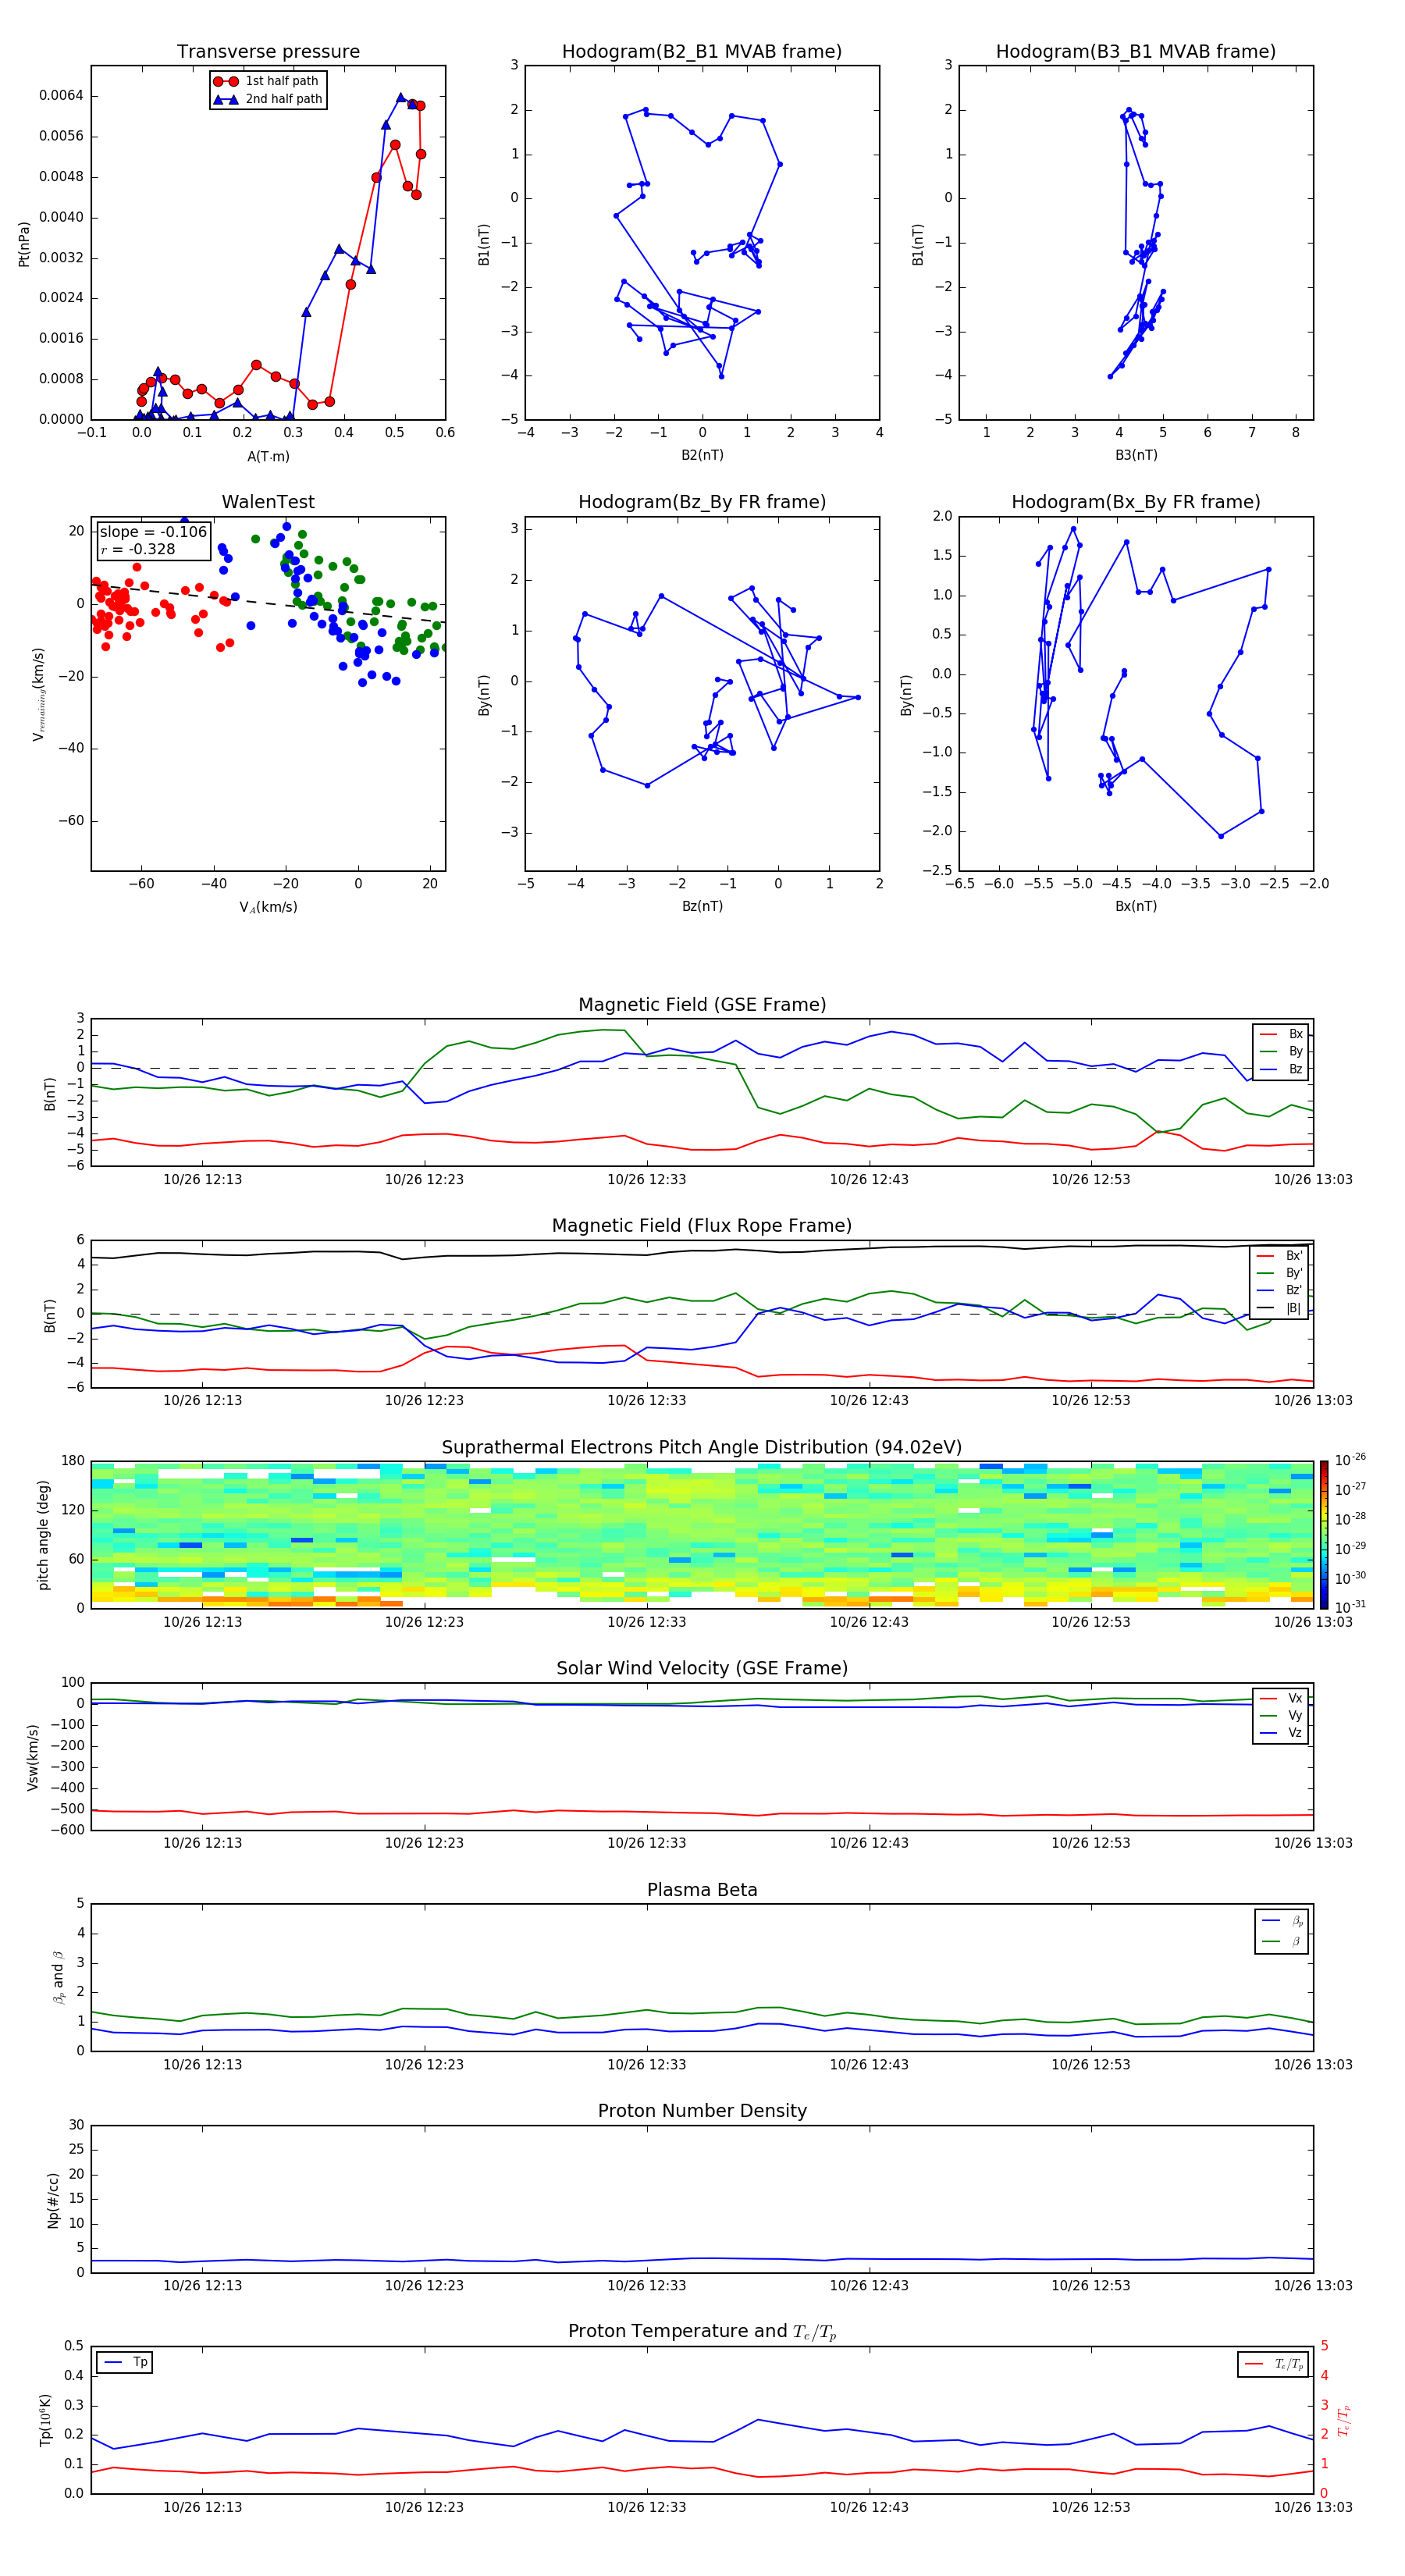Click the "B2(nT)" x-axis label
The height and width of the screenshot is (2576, 1405).
click(x=702, y=455)
